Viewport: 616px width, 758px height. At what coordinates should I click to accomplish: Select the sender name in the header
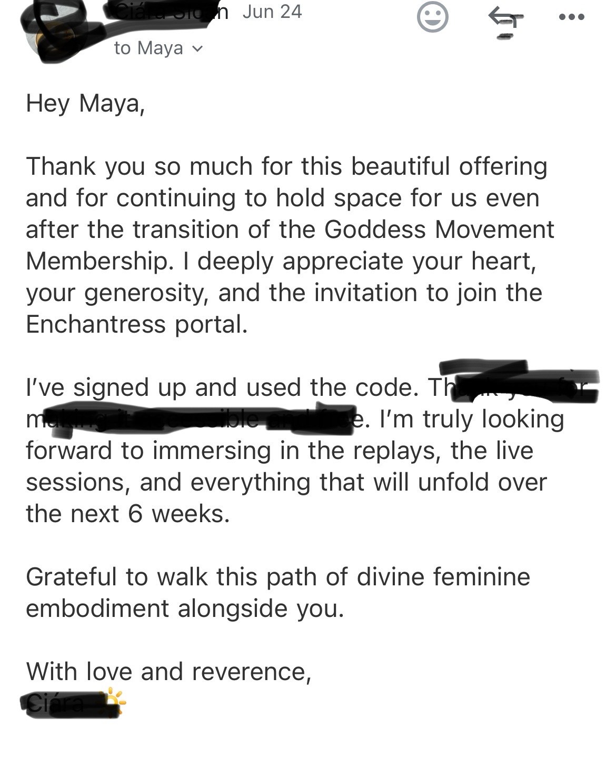click(x=168, y=12)
